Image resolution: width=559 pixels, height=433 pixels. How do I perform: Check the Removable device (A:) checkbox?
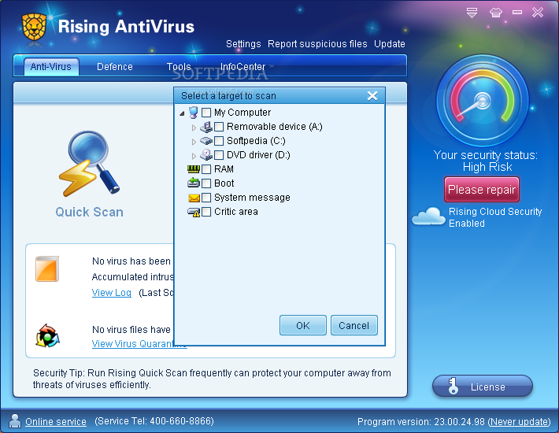(x=219, y=127)
